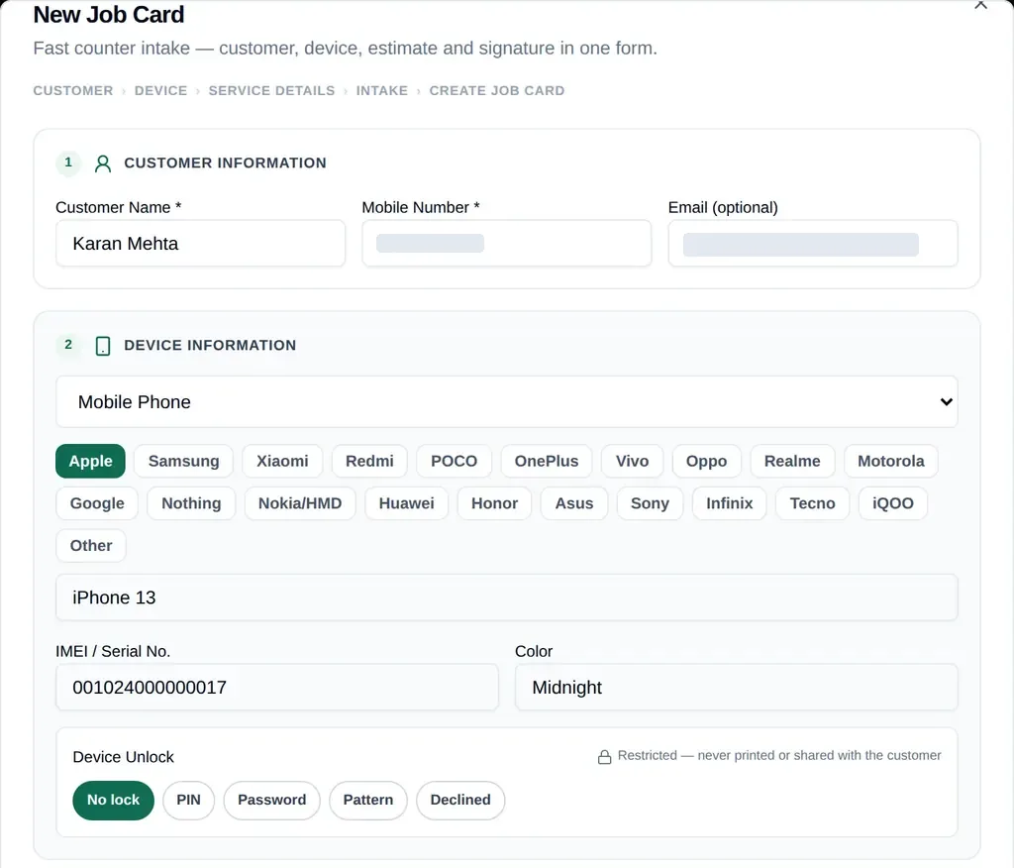Pick Honor as the brand
The image size is (1014, 868).
(x=495, y=503)
